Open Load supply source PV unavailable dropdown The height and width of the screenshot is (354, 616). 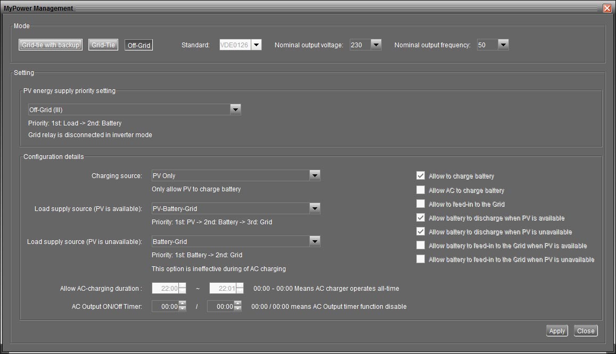[x=315, y=241]
